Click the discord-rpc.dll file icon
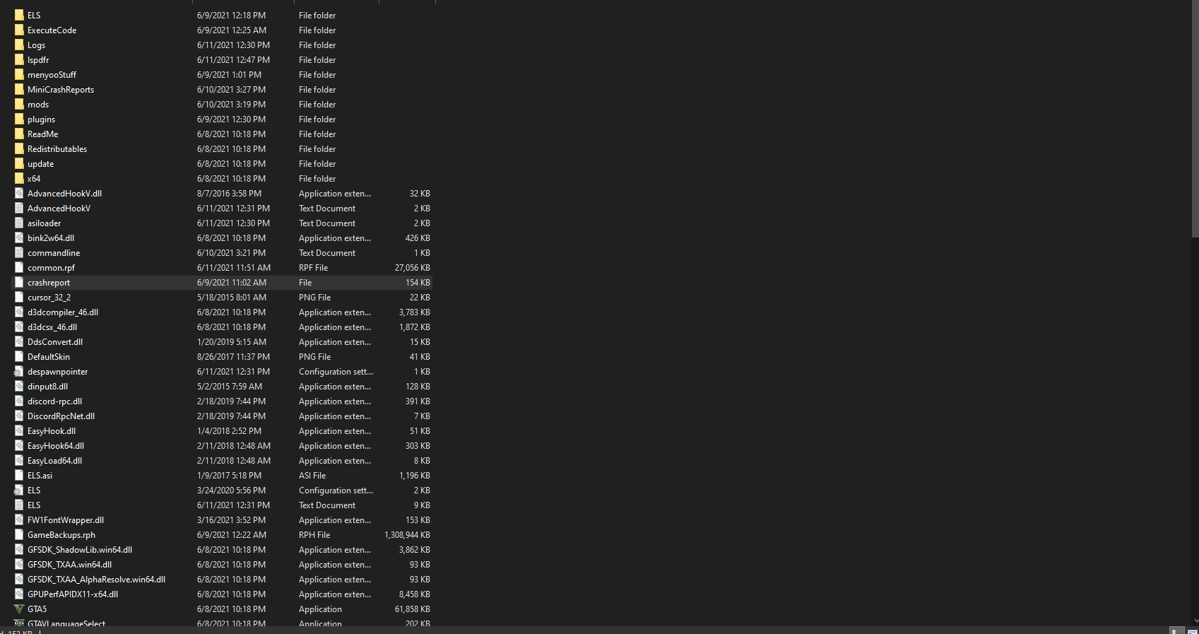The image size is (1199, 634). point(19,401)
